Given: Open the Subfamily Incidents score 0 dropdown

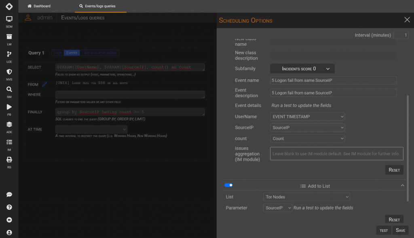Looking at the screenshot, I should click(302, 69).
